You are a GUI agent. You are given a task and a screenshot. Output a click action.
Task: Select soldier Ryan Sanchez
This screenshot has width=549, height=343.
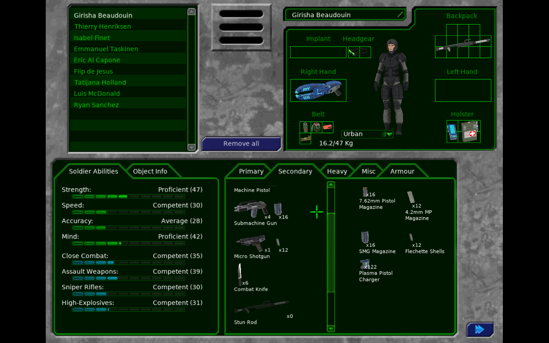tap(128, 105)
